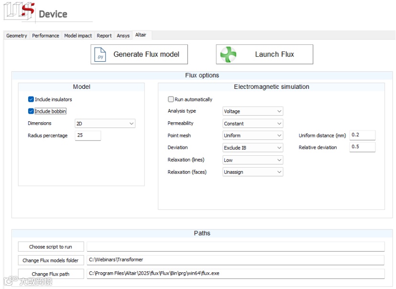Click the green Flux logo icon
The height and width of the screenshot is (289, 396).
click(x=228, y=54)
